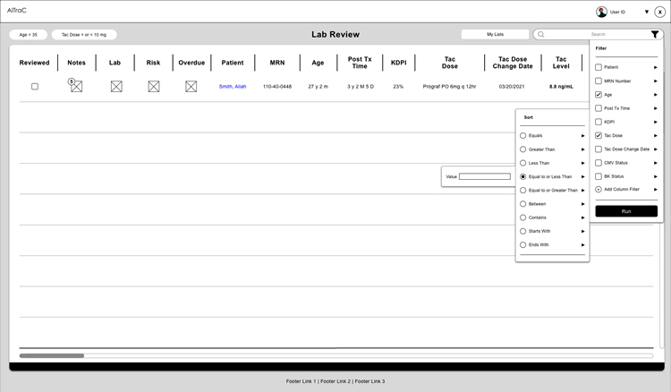Image resolution: width=671 pixels, height=392 pixels.
Task: Enable the CMV Status filter checkbox
Action: [x=599, y=163]
